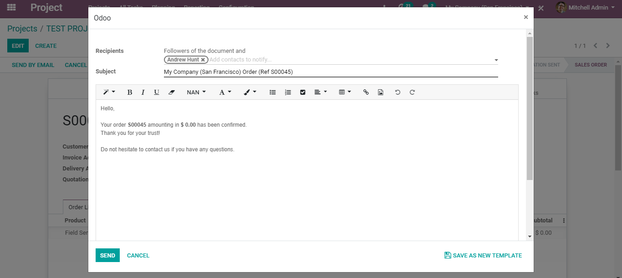Open conversations chat icon in navbar
This screenshot has height=278, width=622.
pos(428,7)
